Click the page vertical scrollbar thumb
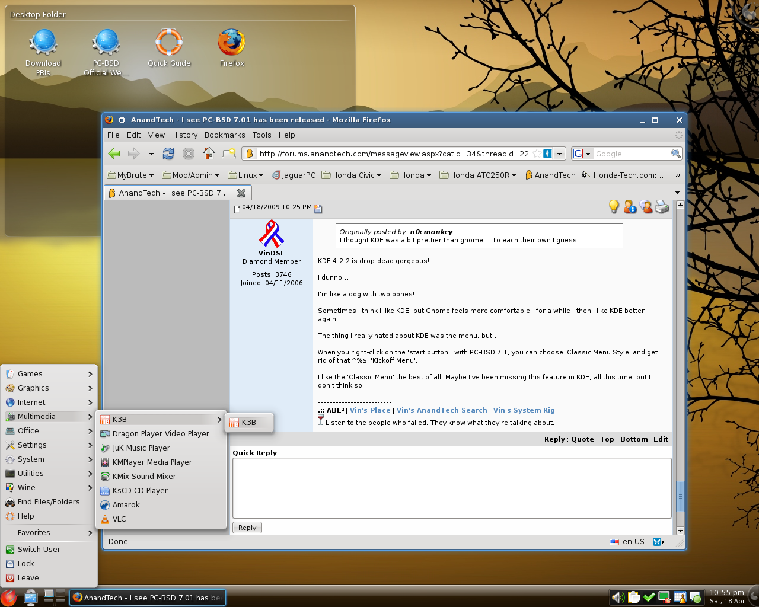 click(x=680, y=496)
